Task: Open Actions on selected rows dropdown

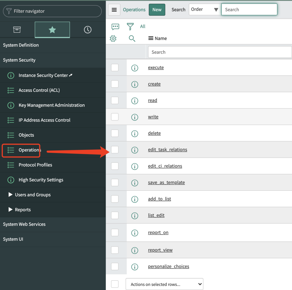Action: tap(164, 284)
